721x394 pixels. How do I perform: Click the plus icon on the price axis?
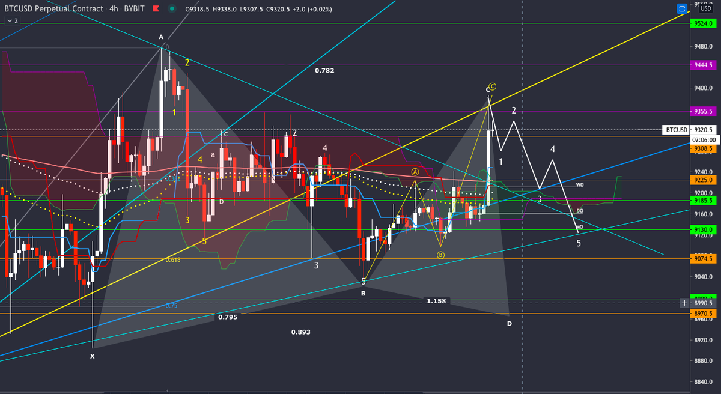tap(684, 303)
